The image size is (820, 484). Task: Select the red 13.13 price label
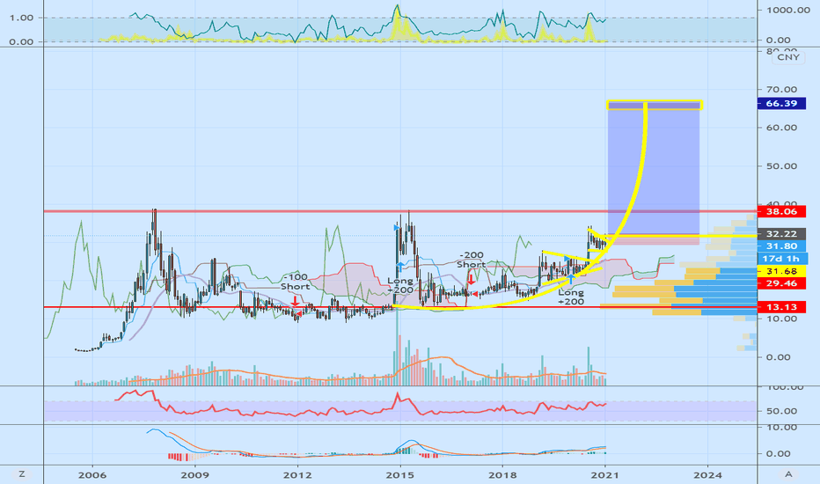click(x=781, y=306)
